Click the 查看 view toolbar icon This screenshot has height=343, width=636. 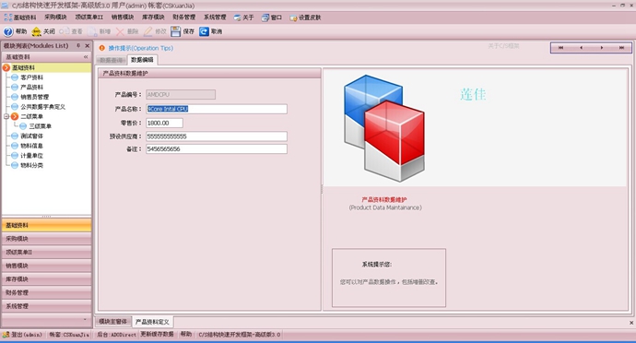click(65, 31)
